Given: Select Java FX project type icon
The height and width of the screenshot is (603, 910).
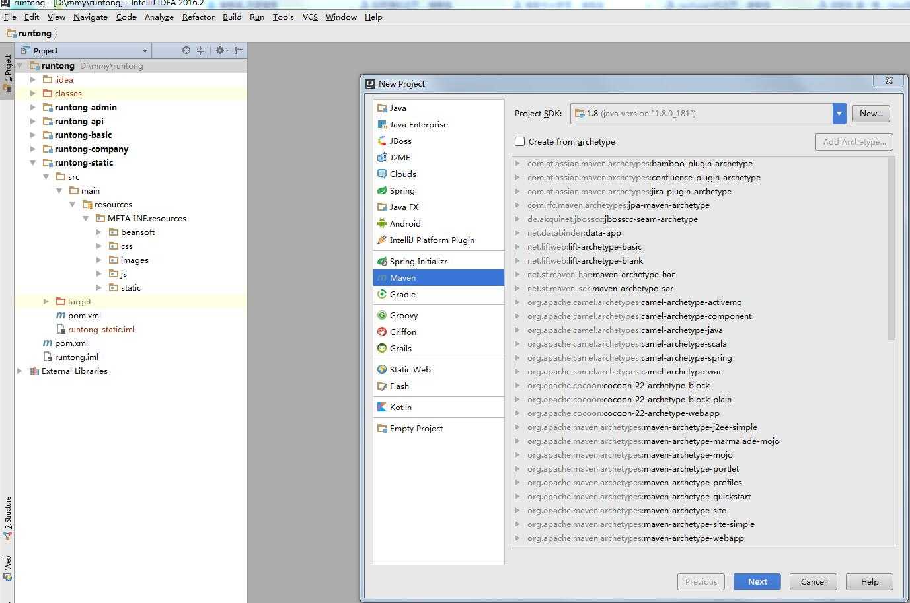Looking at the screenshot, I should tap(382, 207).
